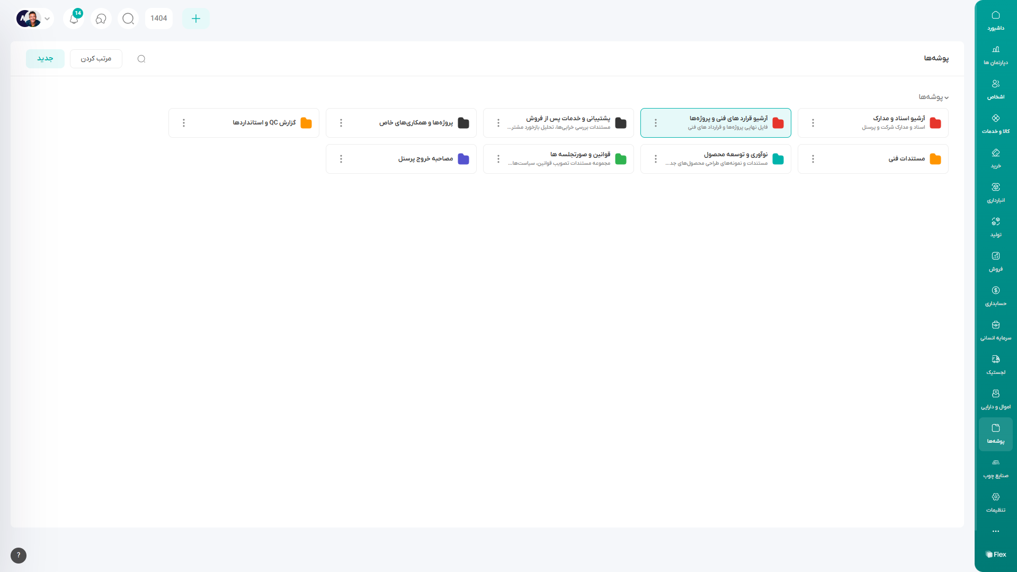Open options menu for مصاحبه خروج پرسنل
Image resolution: width=1017 pixels, height=572 pixels.
pyautogui.click(x=341, y=159)
